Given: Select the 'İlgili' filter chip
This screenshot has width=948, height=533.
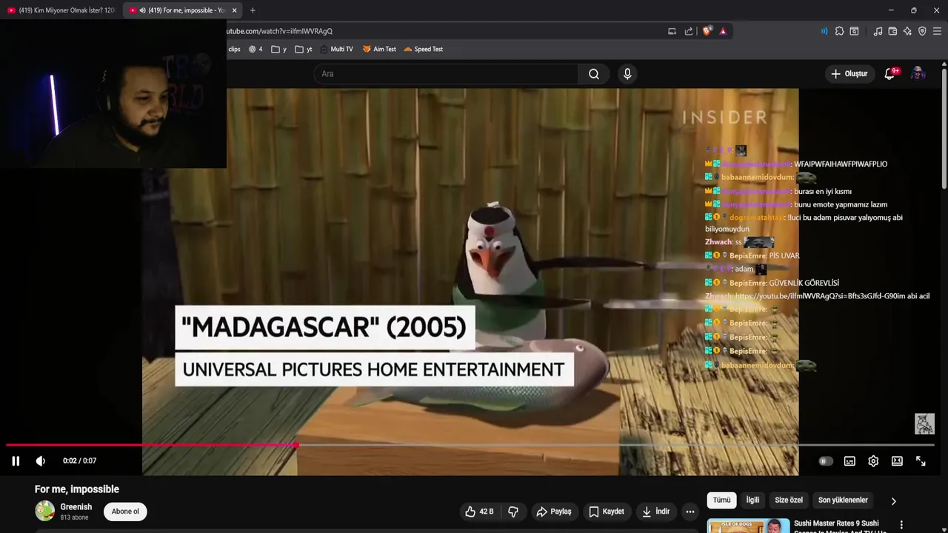Looking at the screenshot, I should click(752, 500).
